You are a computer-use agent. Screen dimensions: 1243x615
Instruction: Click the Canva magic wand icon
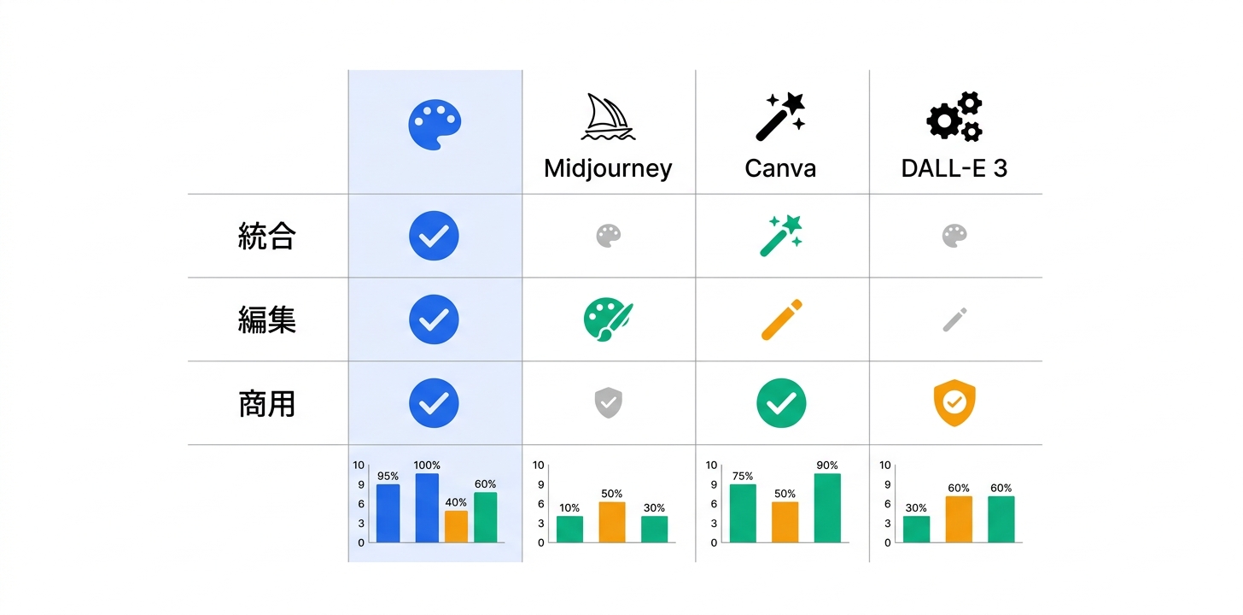click(x=780, y=116)
